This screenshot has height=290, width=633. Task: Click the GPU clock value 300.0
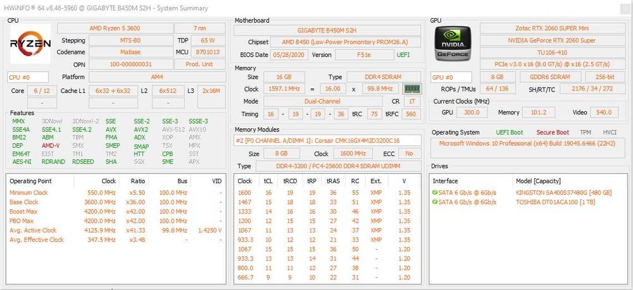coord(472,112)
